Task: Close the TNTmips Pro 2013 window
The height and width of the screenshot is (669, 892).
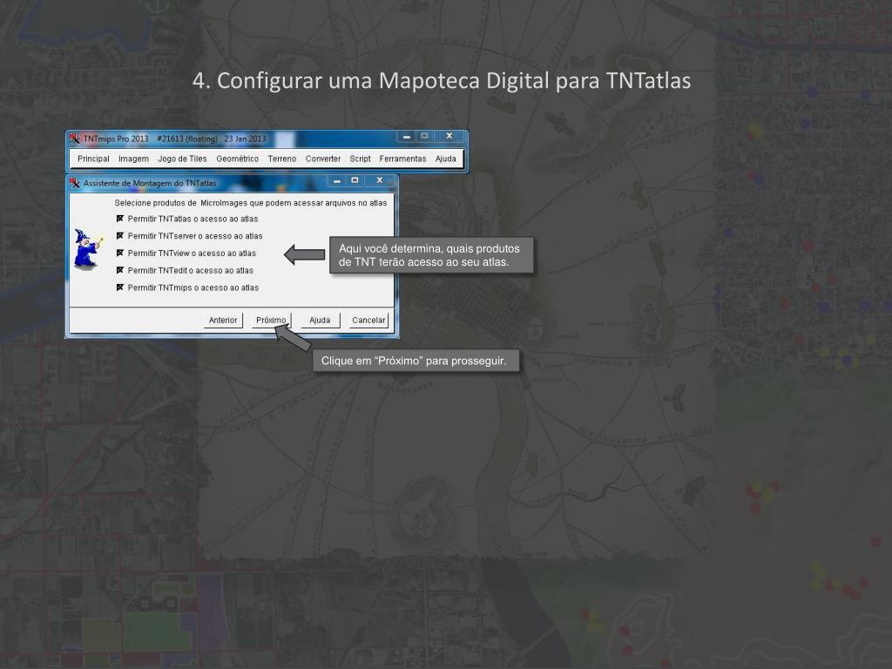Action: pyautogui.click(x=449, y=136)
